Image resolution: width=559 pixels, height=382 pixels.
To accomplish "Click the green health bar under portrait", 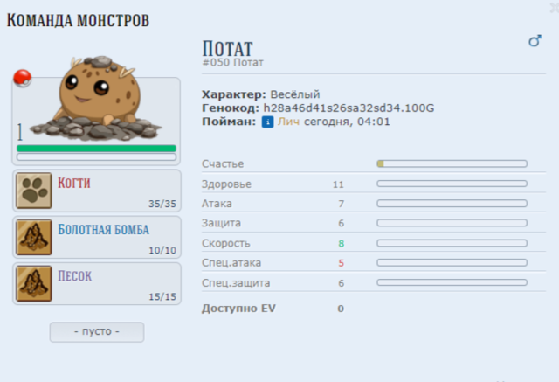I will [x=97, y=149].
